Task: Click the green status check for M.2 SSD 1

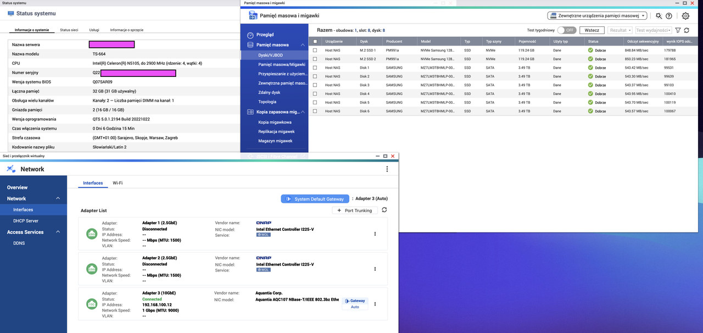Action: (x=590, y=50)
